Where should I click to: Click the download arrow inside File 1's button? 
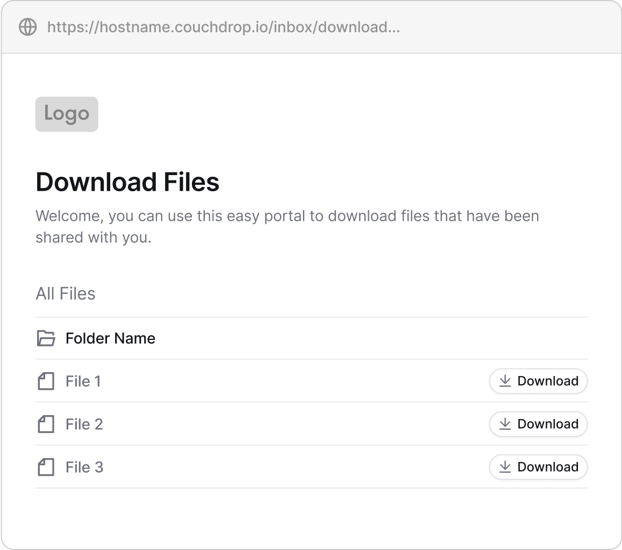504,381
